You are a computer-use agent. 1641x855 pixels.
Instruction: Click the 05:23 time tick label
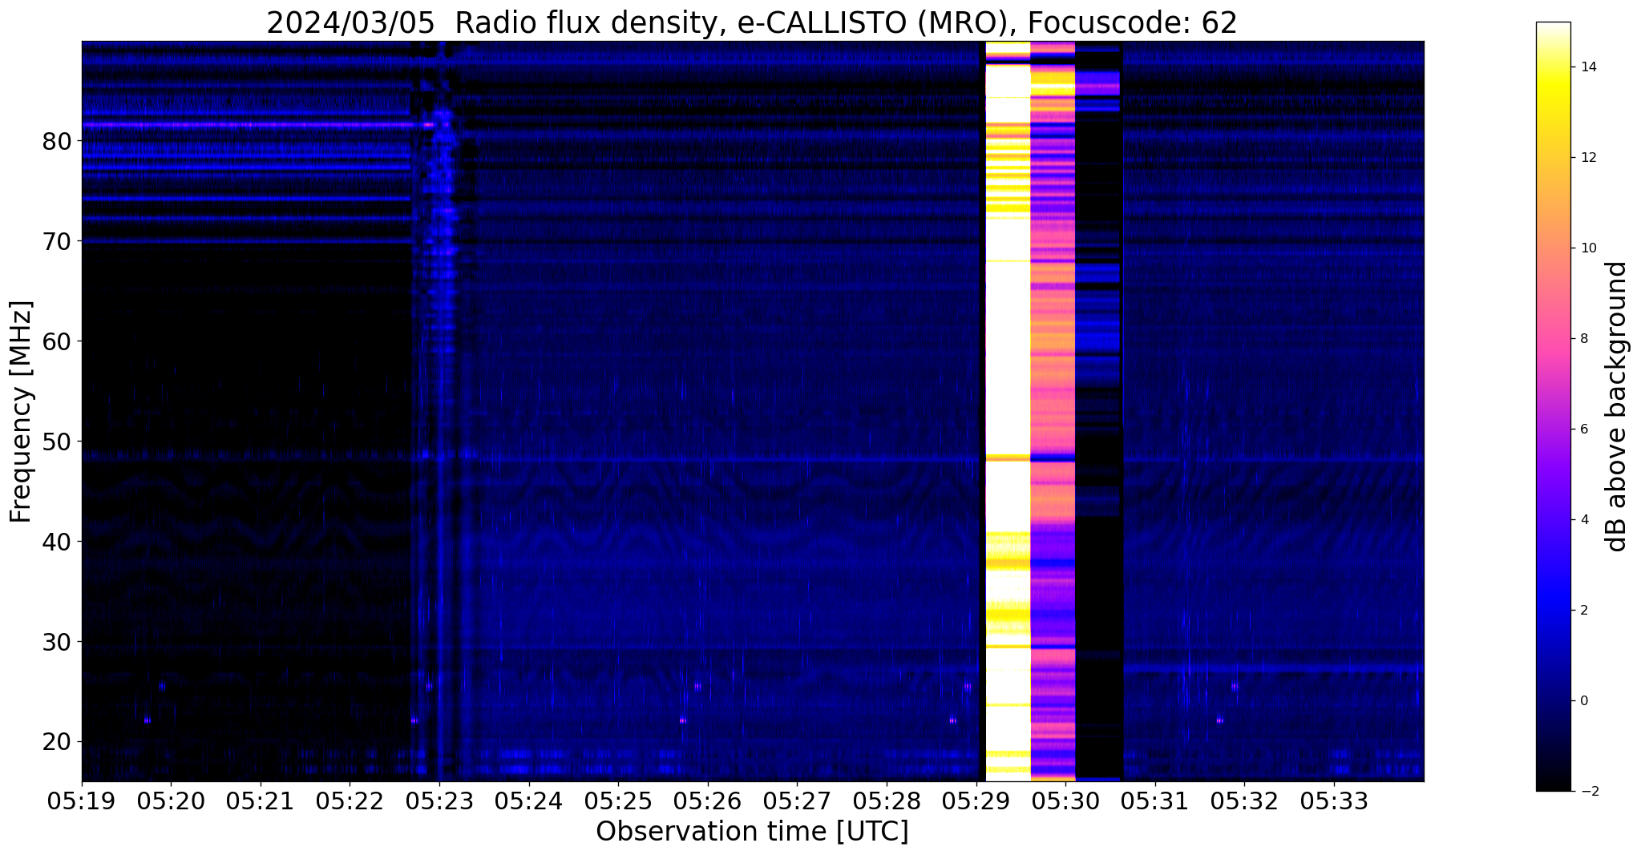(x=439, y=801)
